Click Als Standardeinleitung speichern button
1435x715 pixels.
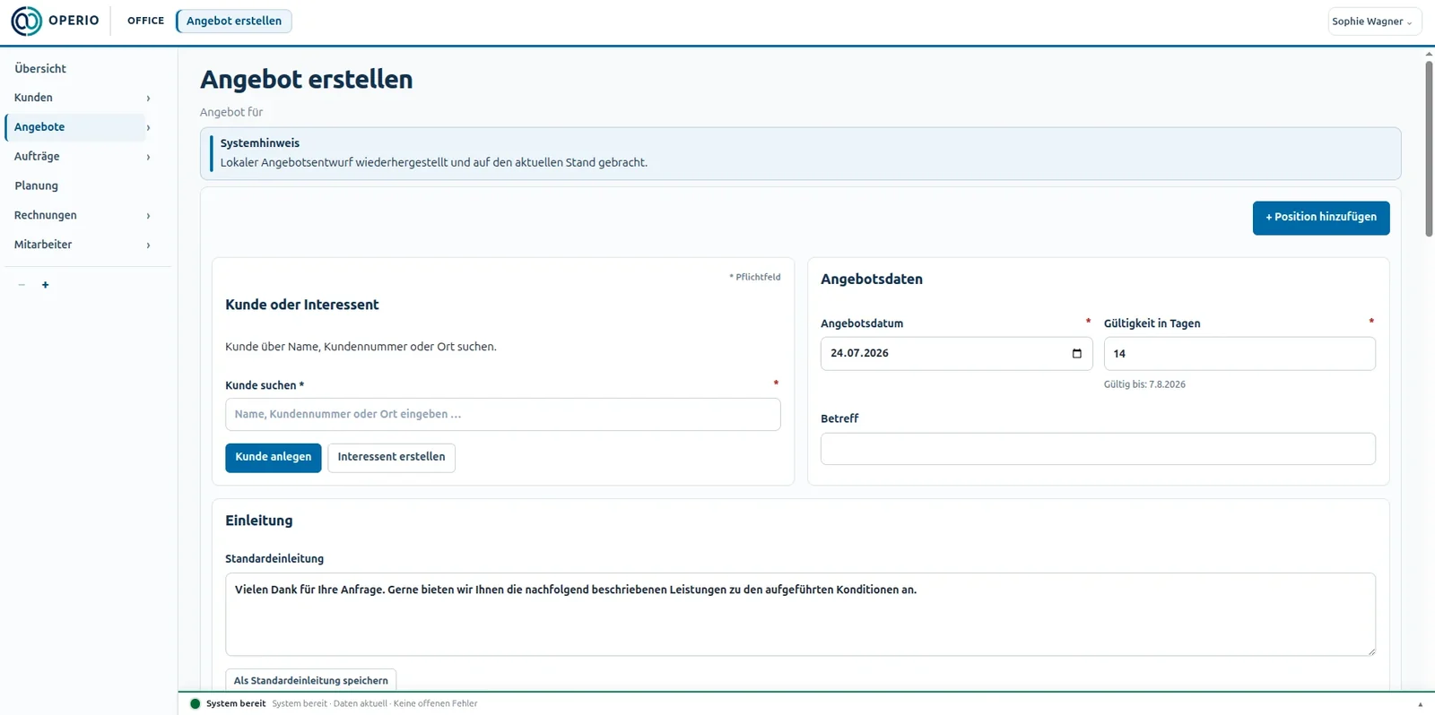310,680
